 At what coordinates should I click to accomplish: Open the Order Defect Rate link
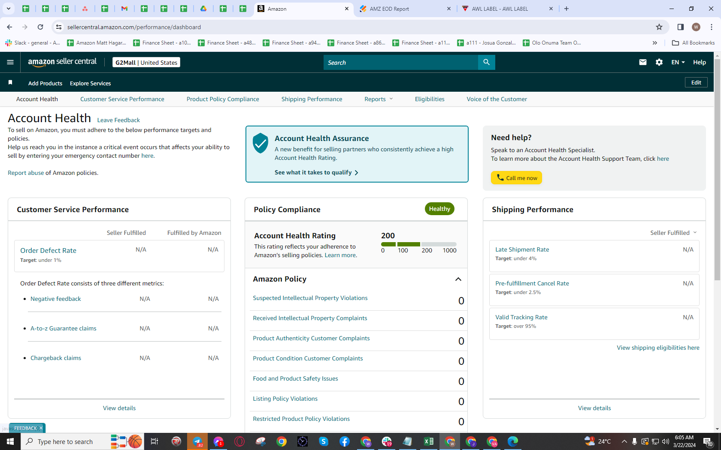(48, 250)
